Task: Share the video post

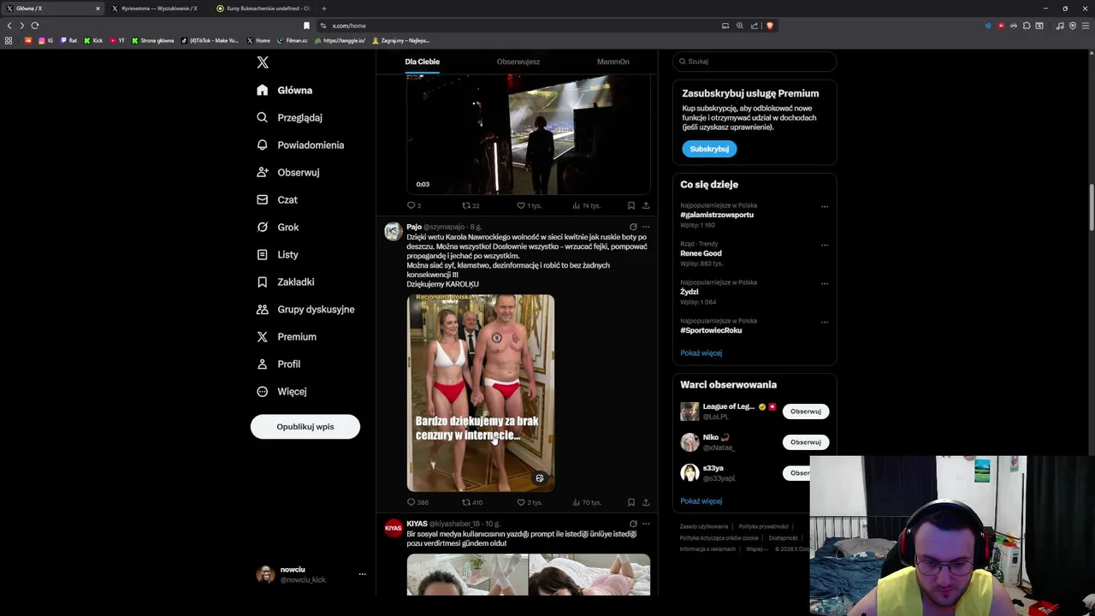Action: pos(646,205)
